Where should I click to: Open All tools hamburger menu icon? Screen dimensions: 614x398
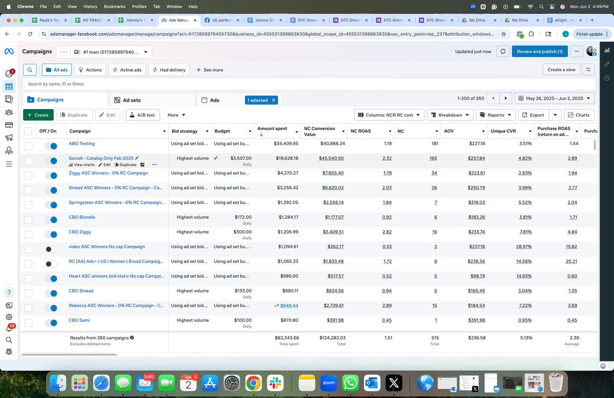(9, 164)
